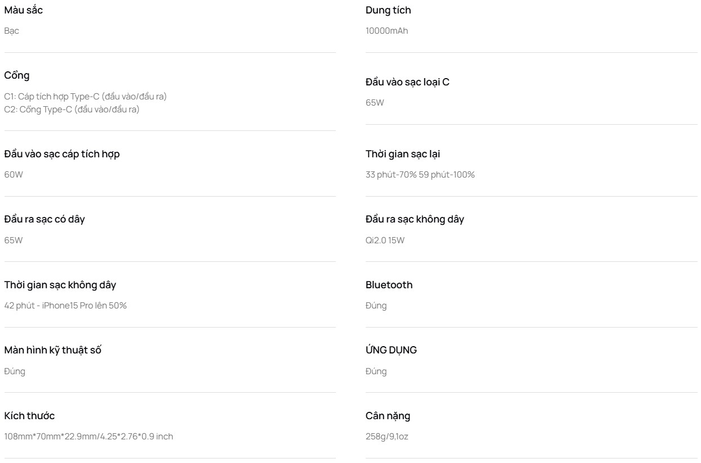Select the 60W integrated cable input value
The width and height of the screenshot is (701, 463).
14,175
